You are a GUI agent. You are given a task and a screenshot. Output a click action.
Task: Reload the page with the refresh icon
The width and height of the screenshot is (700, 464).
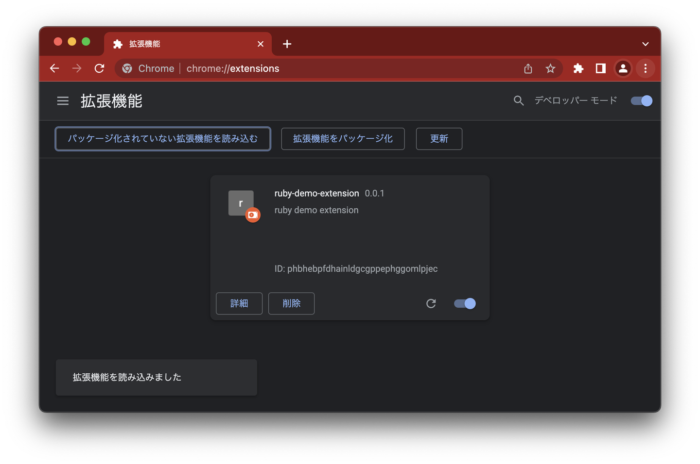pyautogui.click(x=99, y=68)
